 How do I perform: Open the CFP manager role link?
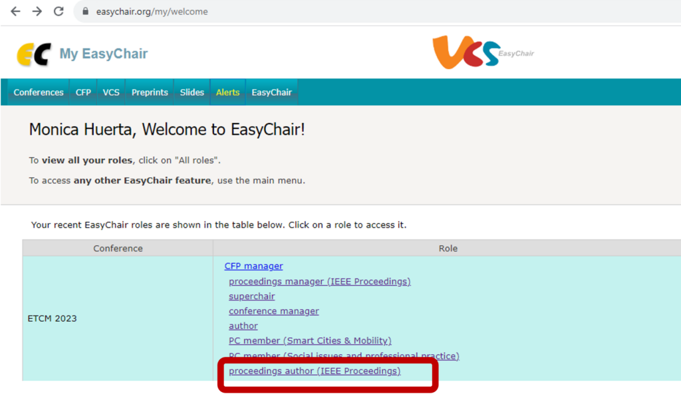[253, 266]
